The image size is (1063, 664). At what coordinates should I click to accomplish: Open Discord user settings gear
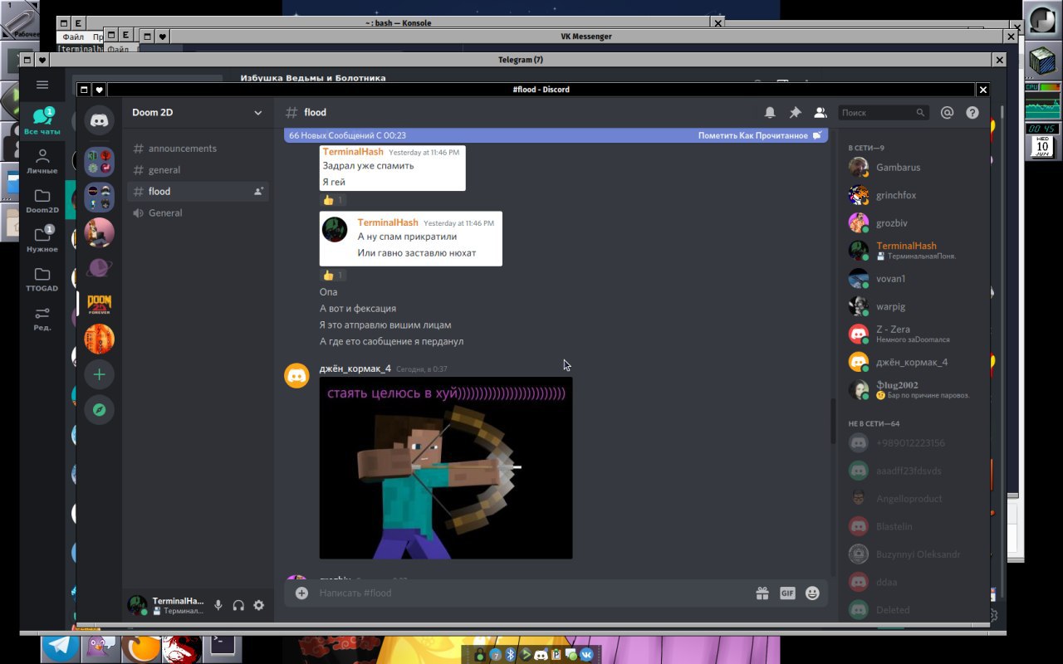click(258, 605)
